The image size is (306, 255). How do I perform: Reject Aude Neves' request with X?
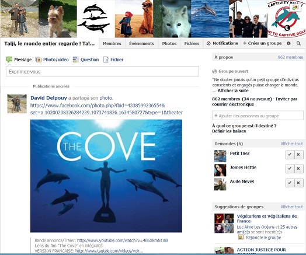coord(298,183)
